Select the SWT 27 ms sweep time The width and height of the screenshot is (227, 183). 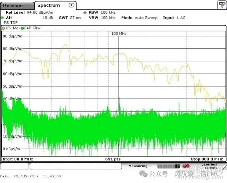point(70,18)
